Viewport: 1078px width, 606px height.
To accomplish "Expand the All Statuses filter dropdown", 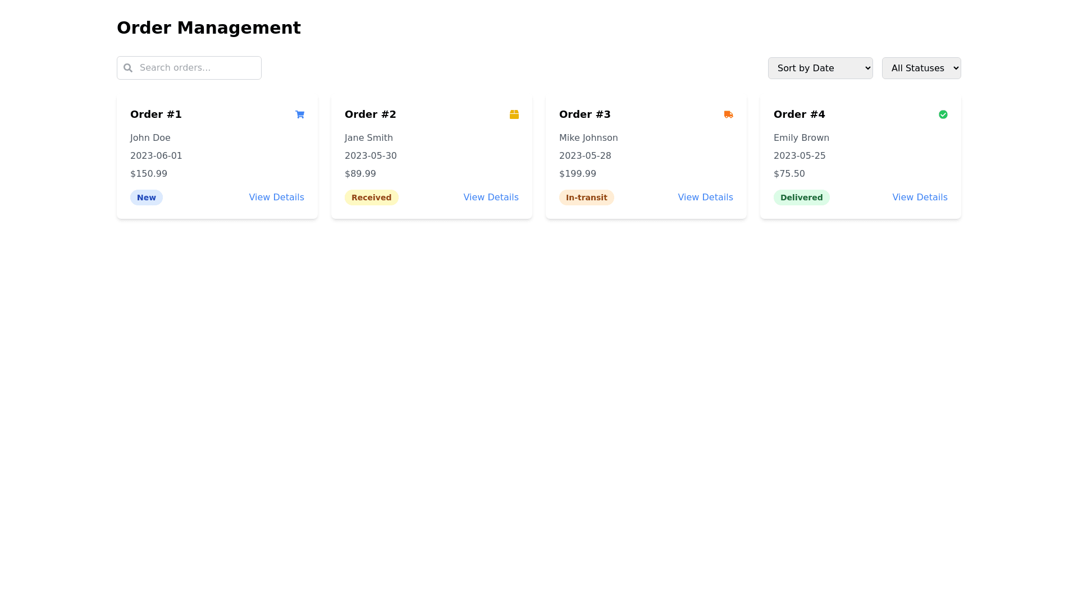I will pos(921,68).
